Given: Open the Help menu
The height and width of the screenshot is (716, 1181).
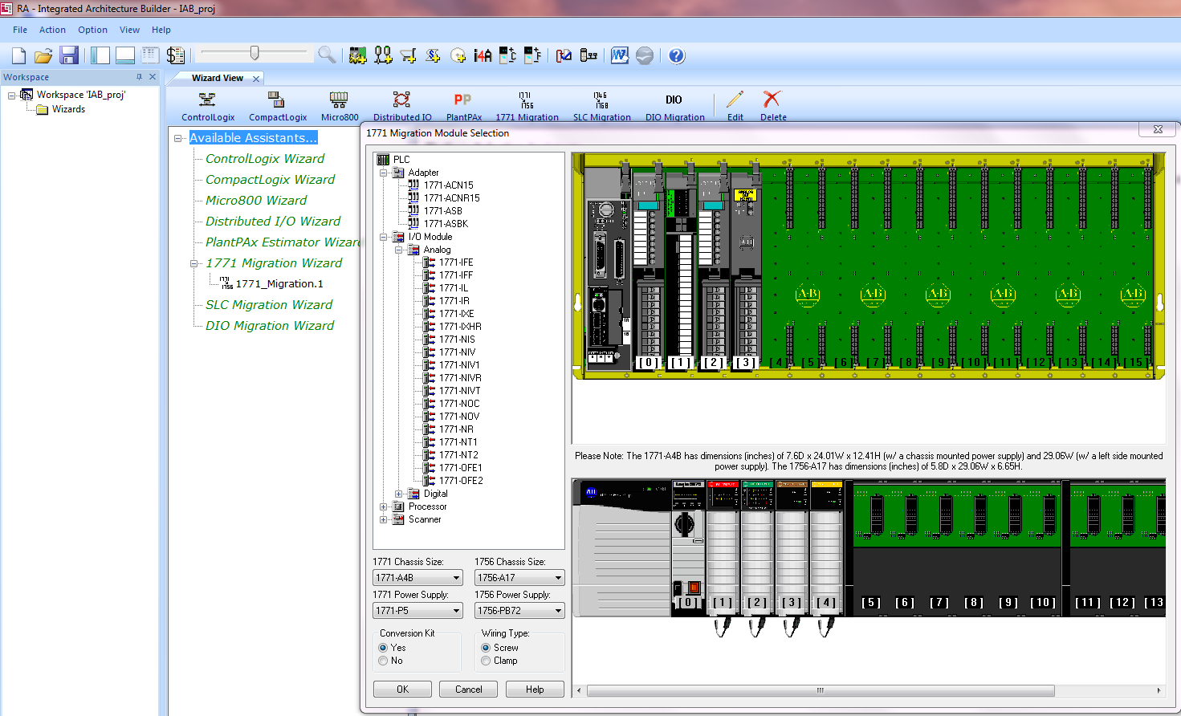Looking at the screenshot, I should pos(161,30).
